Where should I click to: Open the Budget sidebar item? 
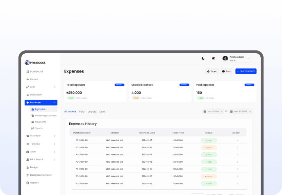click(32, 167)
